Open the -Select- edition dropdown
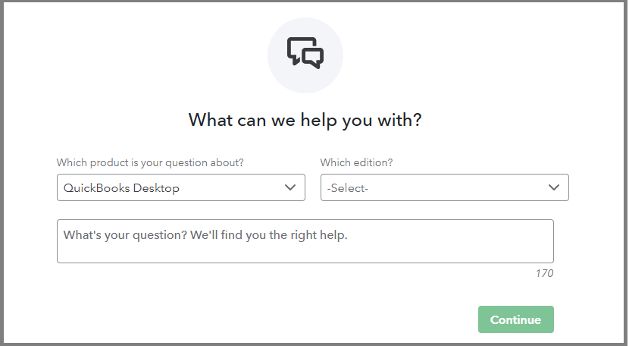Image resolution: width=629 pixels, height=346 pixels. [x=444, y=187]
